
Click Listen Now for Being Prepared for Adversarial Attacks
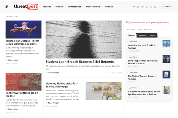tap(133, 57)
